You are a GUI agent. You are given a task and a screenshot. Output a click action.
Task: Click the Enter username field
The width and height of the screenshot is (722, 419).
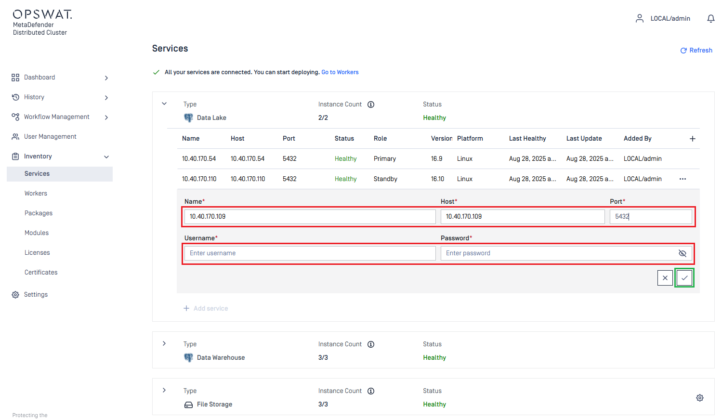click(x=310, y=253)
